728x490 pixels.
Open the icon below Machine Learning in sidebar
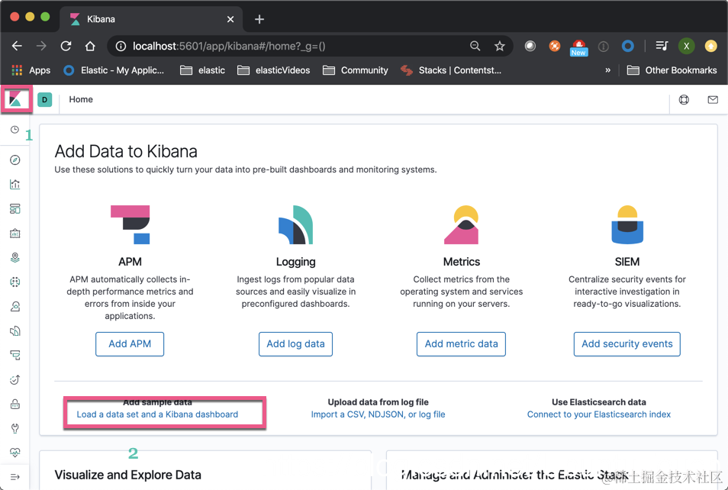(14, 307)
